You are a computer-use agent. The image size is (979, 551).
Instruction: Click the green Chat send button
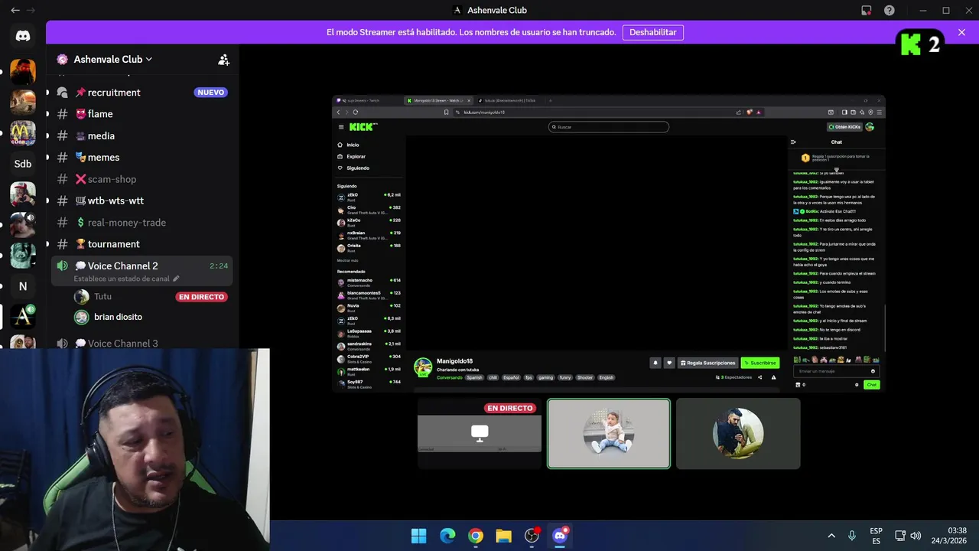(x=871, y=385)
